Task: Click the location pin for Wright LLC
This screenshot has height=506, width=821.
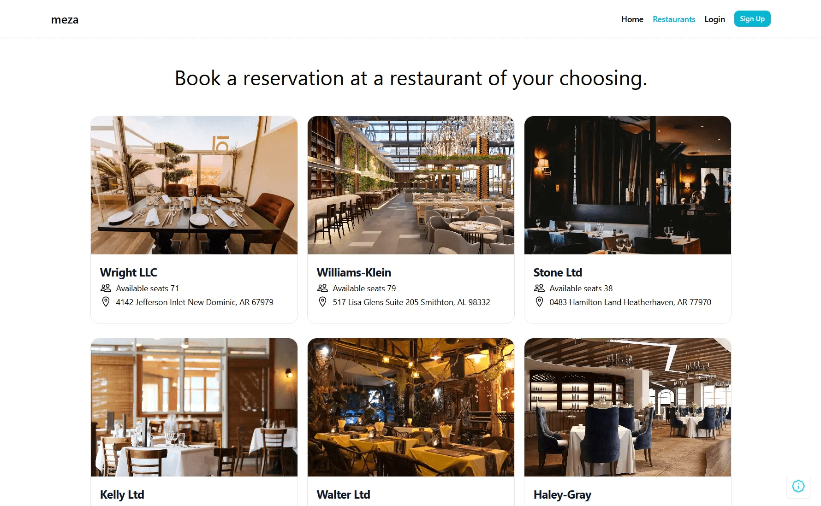Action: coord(106,302)
